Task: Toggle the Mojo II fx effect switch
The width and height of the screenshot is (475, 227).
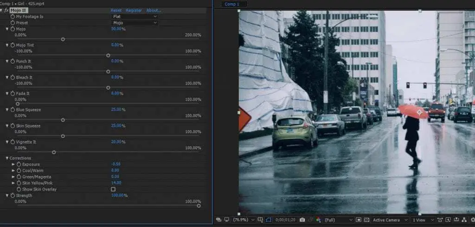Action: point(6,10)
